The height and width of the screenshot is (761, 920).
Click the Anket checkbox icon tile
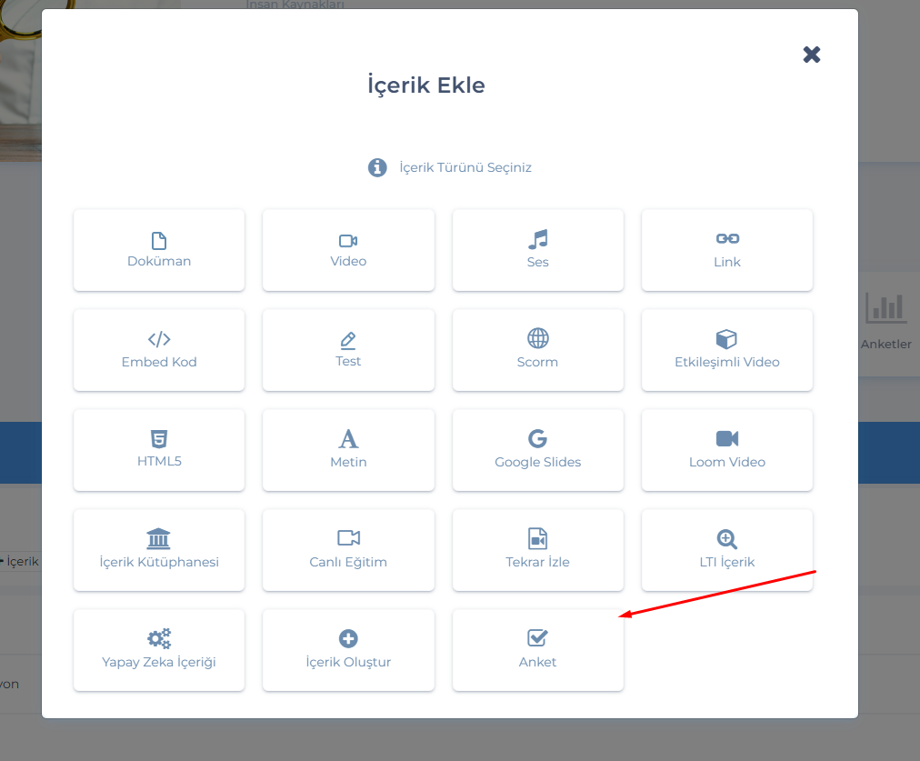pyautogui.click(x=538, y=639)
